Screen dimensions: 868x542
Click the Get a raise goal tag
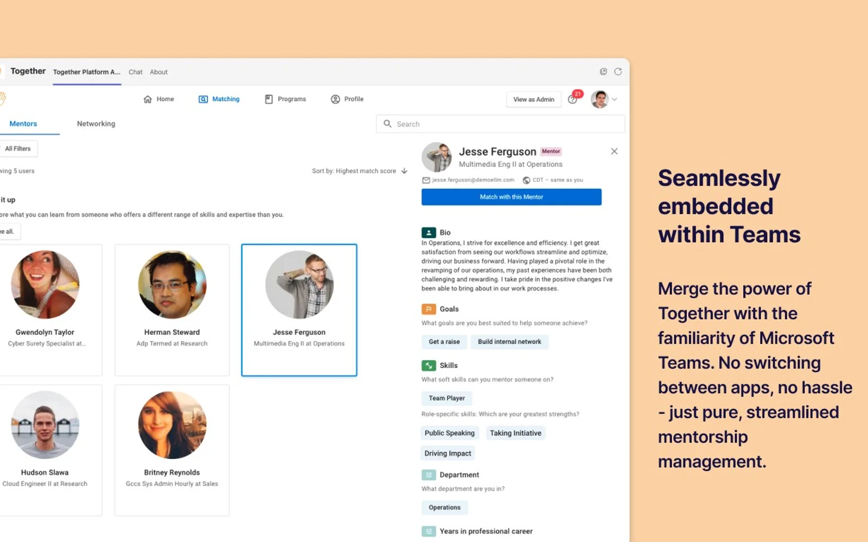pos(444,342)
